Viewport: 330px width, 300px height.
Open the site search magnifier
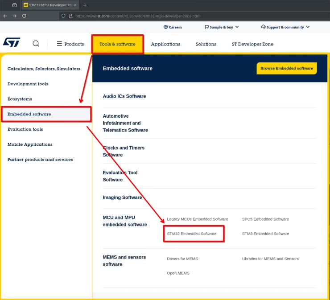(36, 44)
